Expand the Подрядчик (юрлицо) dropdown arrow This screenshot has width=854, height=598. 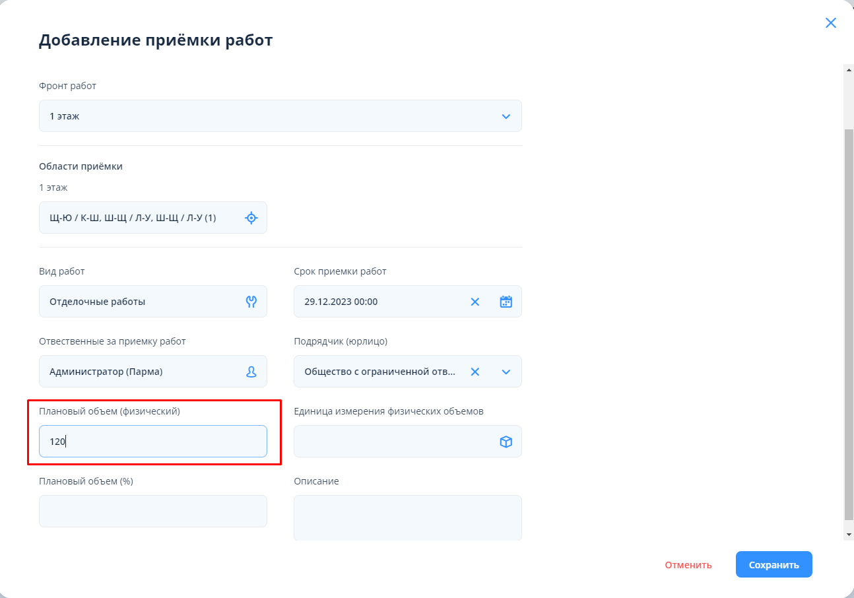[x=506, y=372]
